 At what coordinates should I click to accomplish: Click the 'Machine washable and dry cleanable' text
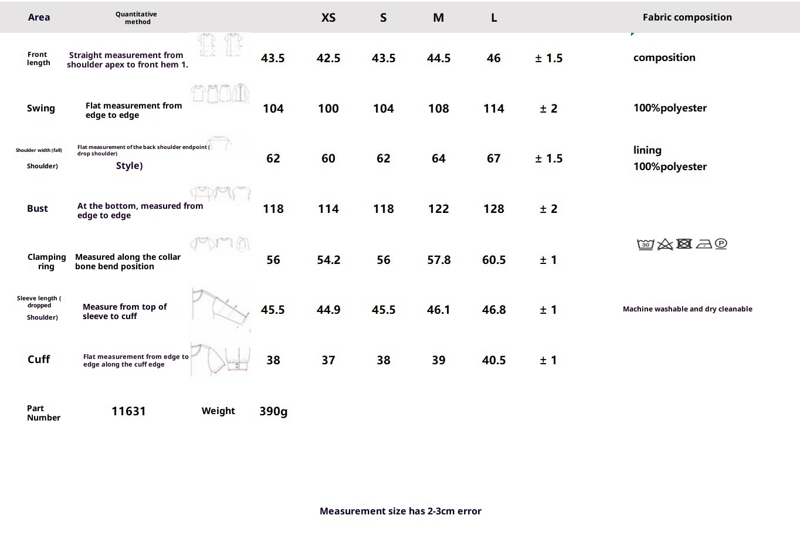pyautogui.click(x=687, y=309)
